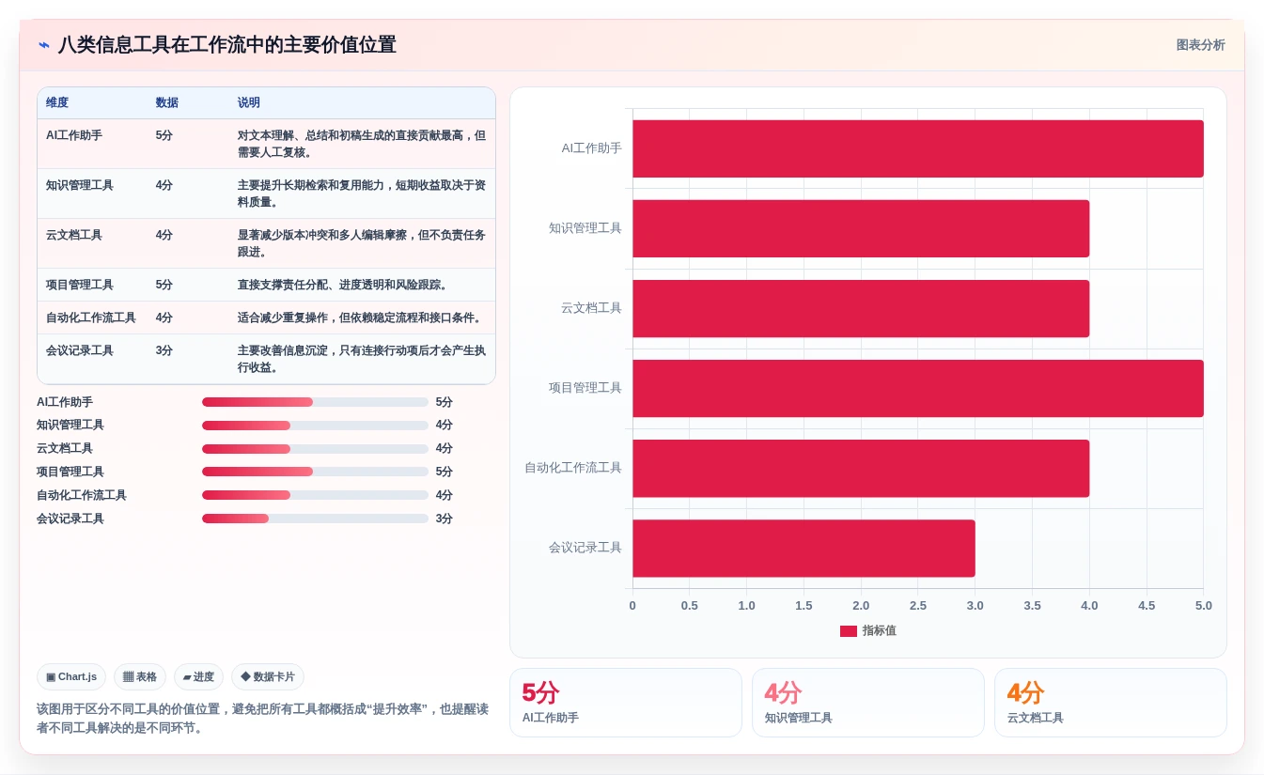Select the 数据卡片 tag chip
1264x775 pixels.
268,676
